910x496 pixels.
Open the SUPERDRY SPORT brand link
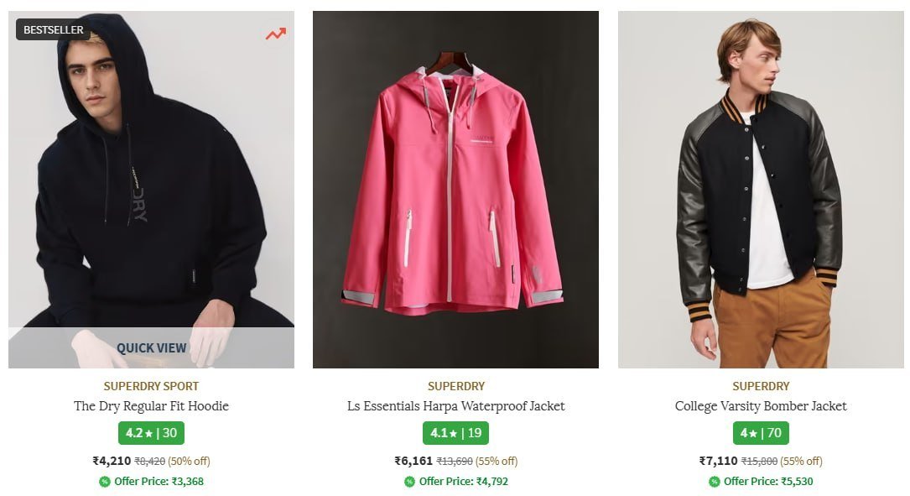[152, 386]
